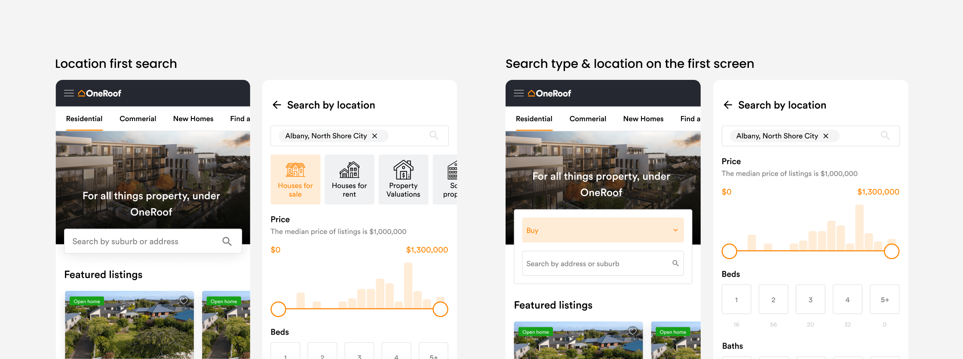Click magnifier icon in location field above Price heading
Screen dimensions: 963x359
click(x=885, y=136)
